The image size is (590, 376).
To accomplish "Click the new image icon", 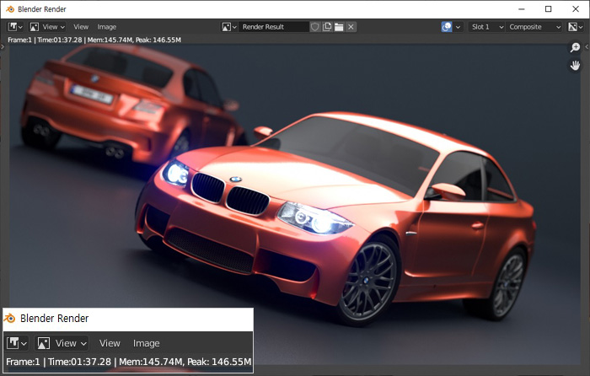I will point(327,27).
